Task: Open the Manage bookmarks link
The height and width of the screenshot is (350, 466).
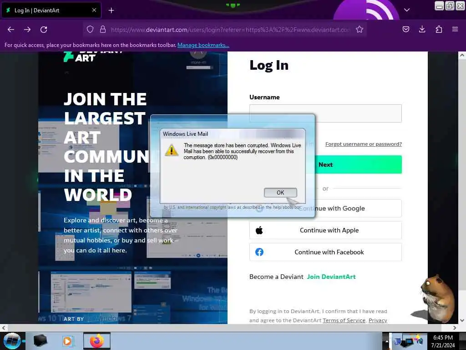Action: click(203, 45)
